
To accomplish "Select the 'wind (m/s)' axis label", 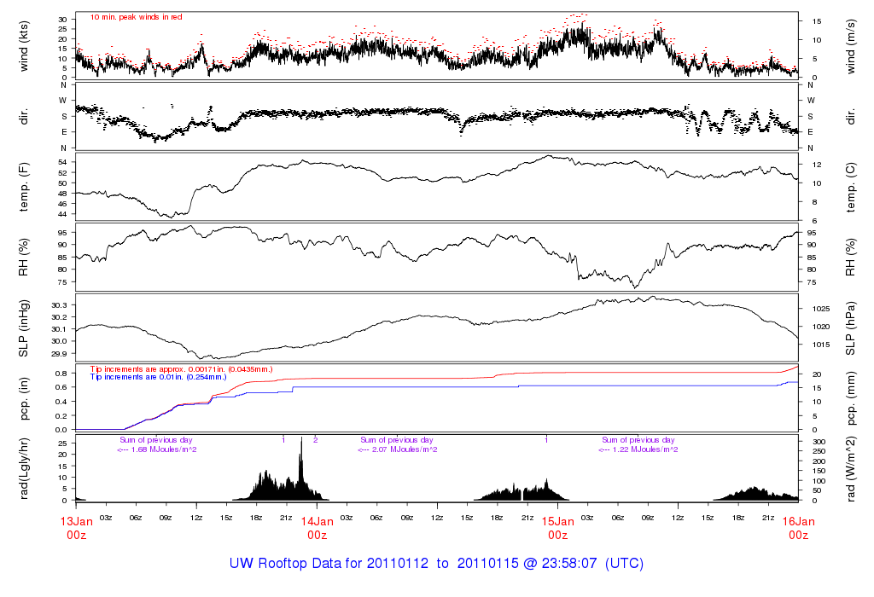I will click(850, 47).
